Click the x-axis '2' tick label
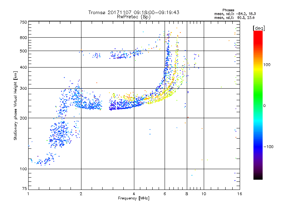The image size is (282, 211). click(x=81, y=194)
